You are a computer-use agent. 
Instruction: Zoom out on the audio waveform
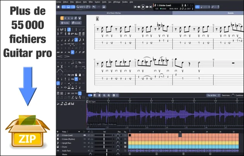104,95
